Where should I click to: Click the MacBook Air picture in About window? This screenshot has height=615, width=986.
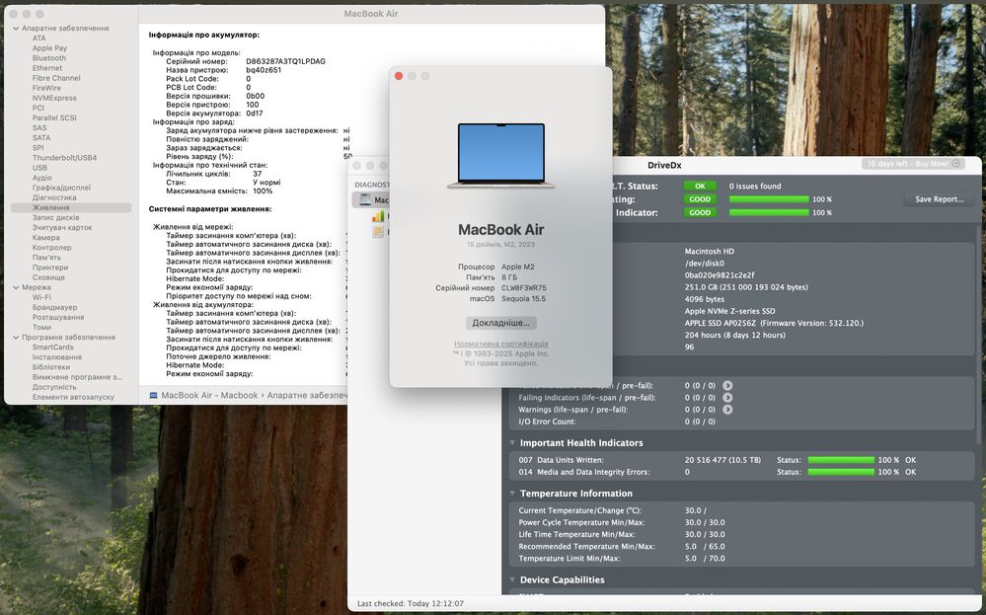click(x=501, y=155)
